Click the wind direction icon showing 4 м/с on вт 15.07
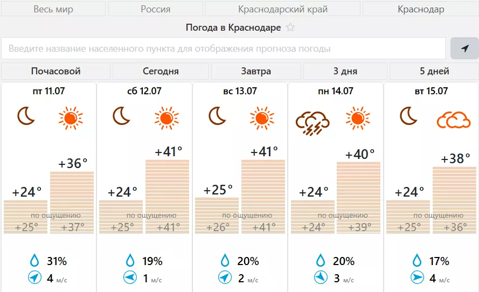Viewport: 479px width, 292px height. 417,278
